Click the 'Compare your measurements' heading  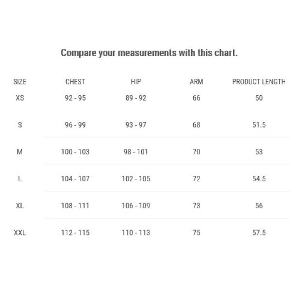point(149,53)
